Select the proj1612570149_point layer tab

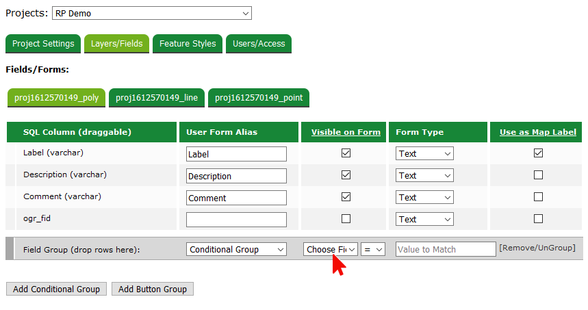coord(259,98)
